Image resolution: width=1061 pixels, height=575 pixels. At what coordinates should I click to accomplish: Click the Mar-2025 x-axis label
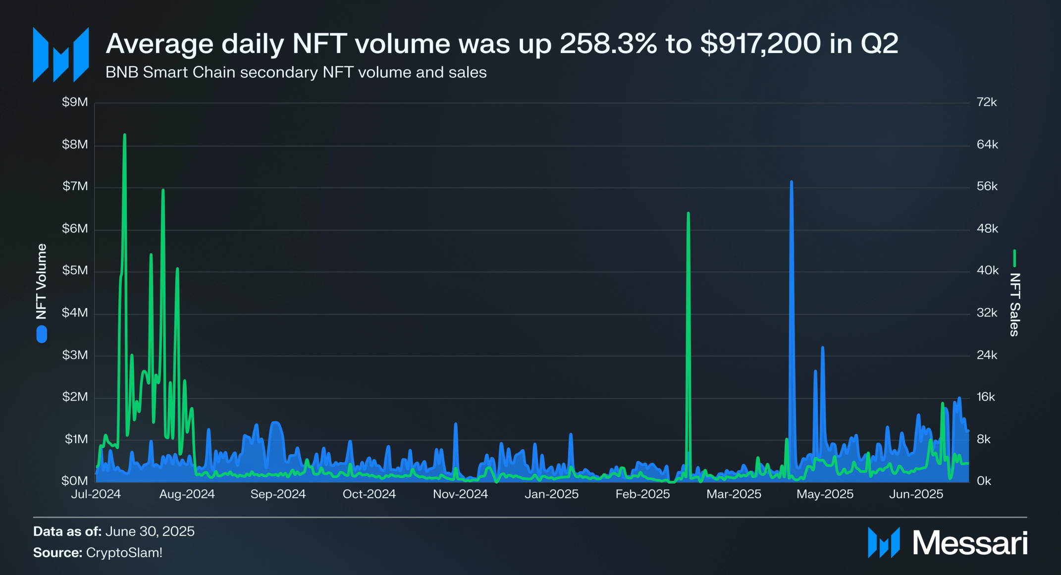coord(734,494)
